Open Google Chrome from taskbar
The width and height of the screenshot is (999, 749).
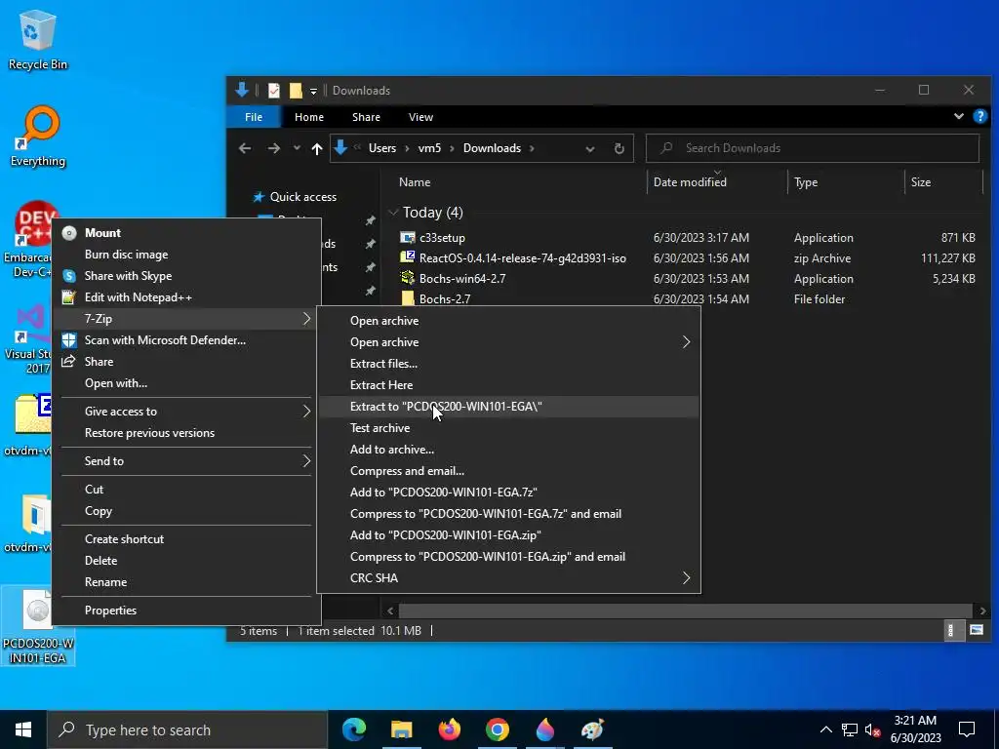497,729
